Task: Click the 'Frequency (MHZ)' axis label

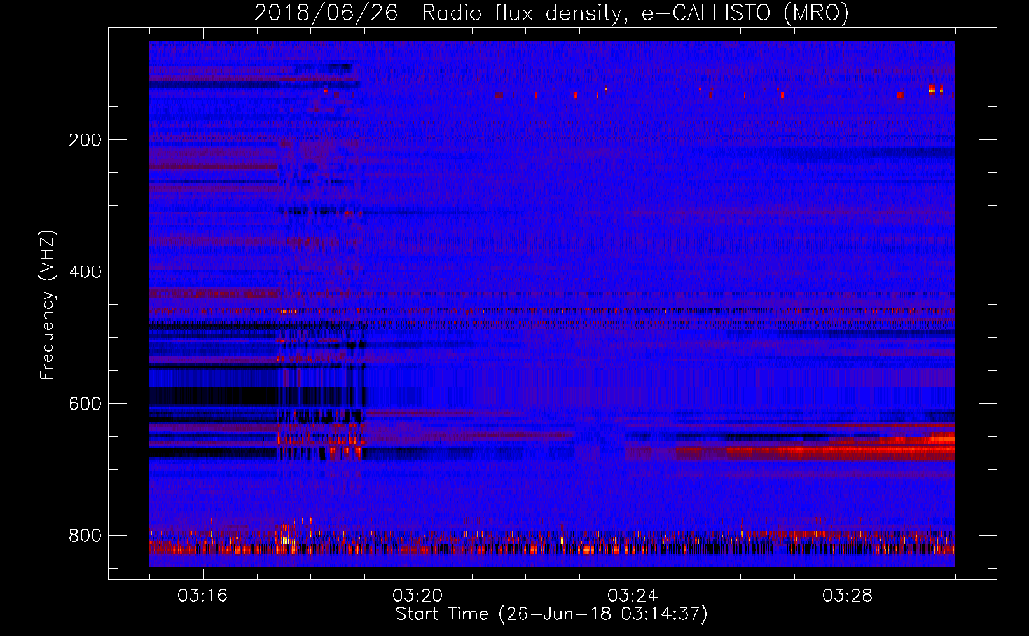Action: click(x=48, y=305)
